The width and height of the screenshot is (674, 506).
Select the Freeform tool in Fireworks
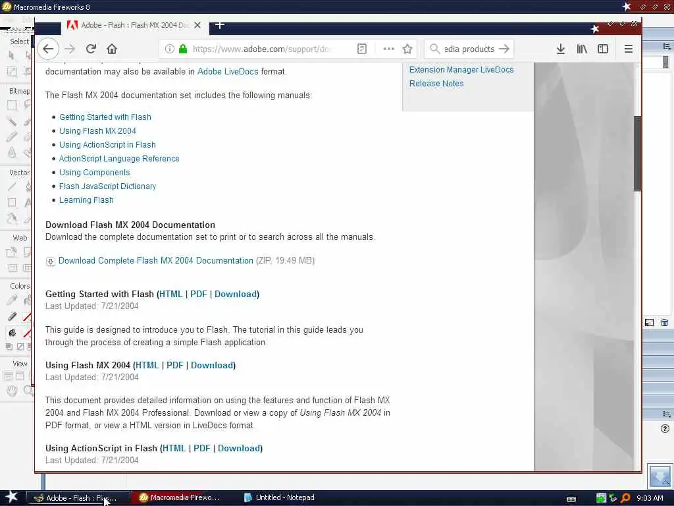click(x=12, y=218)
